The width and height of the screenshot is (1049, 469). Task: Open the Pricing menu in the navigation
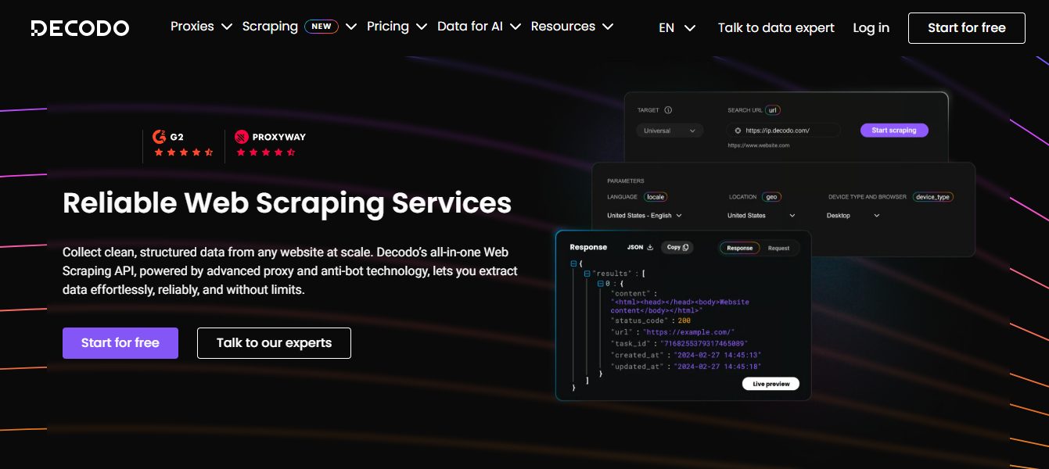click(397, 27)
